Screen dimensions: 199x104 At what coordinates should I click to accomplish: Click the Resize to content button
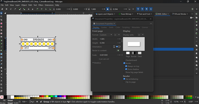(118, 50)
